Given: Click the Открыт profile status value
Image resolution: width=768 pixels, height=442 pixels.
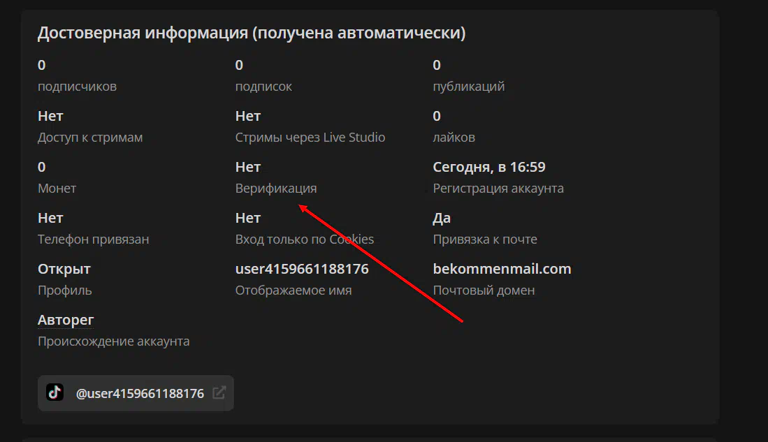Looking at the screenshot, I should click(x=64, y=269).
